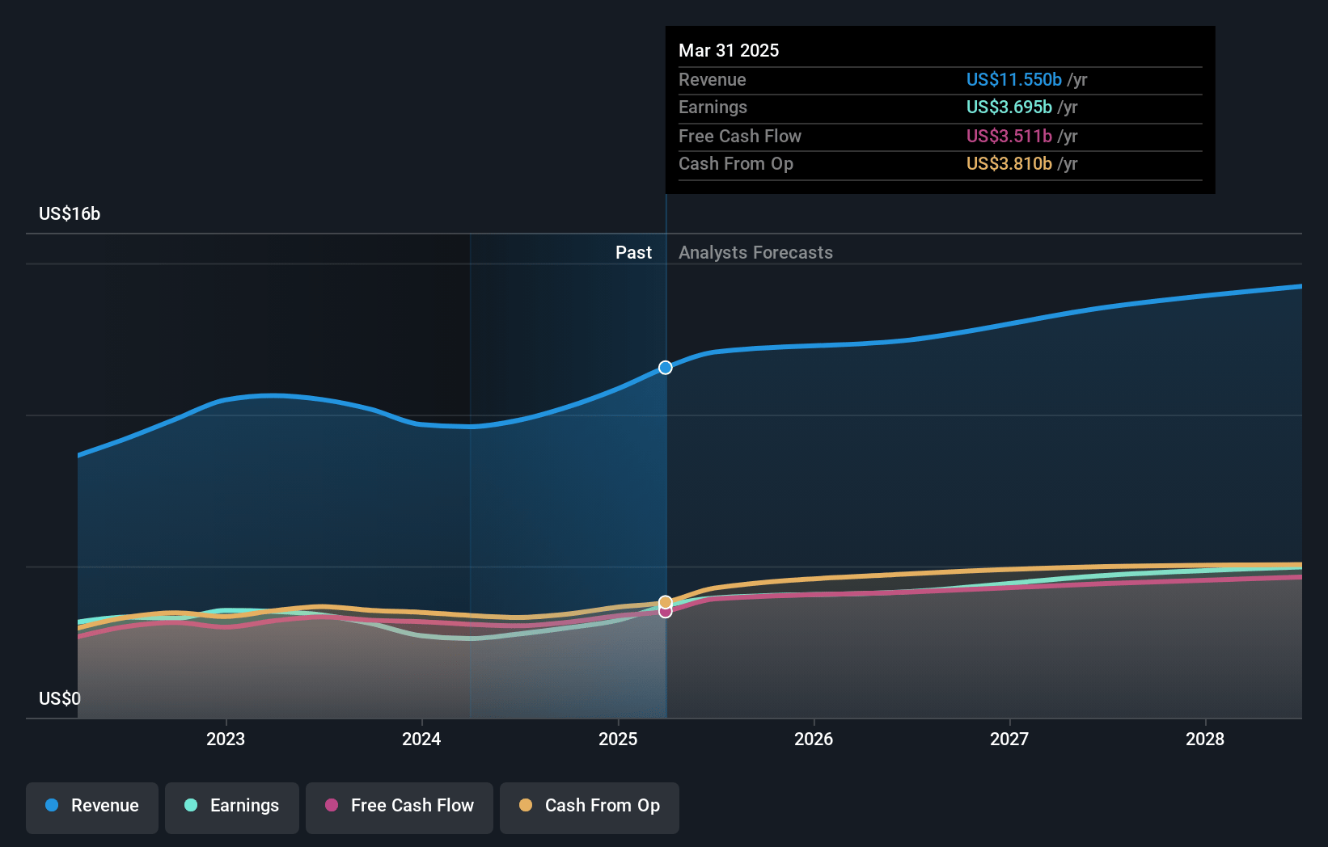This screenshot has width=1328, height=847.
Task: Click the 'Past' section label
Action: tap(633, 252)
